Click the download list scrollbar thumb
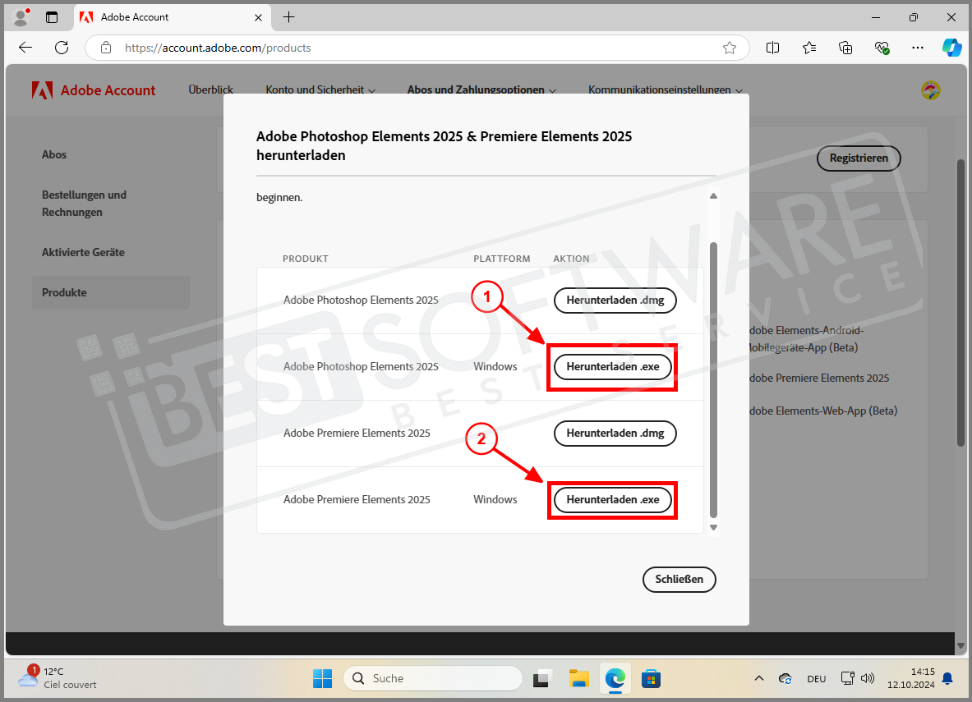 (x=713, y=380)
